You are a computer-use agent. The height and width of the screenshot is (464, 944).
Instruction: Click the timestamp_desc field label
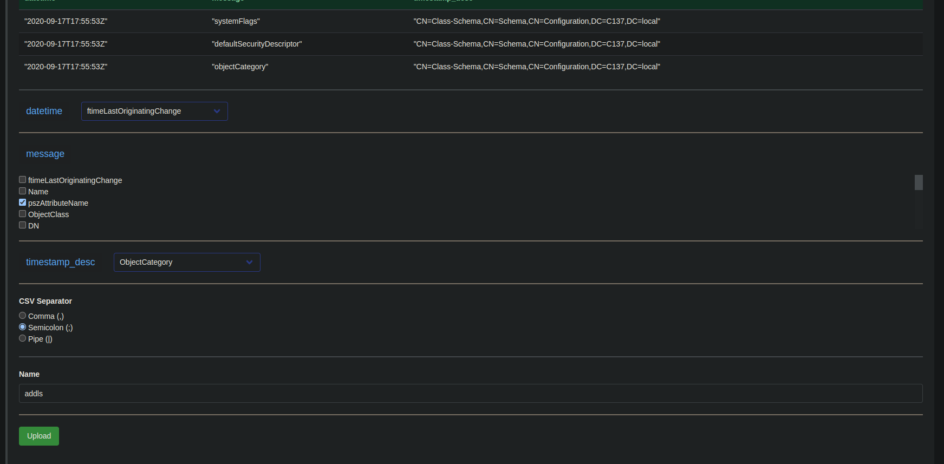coord(60,262)
